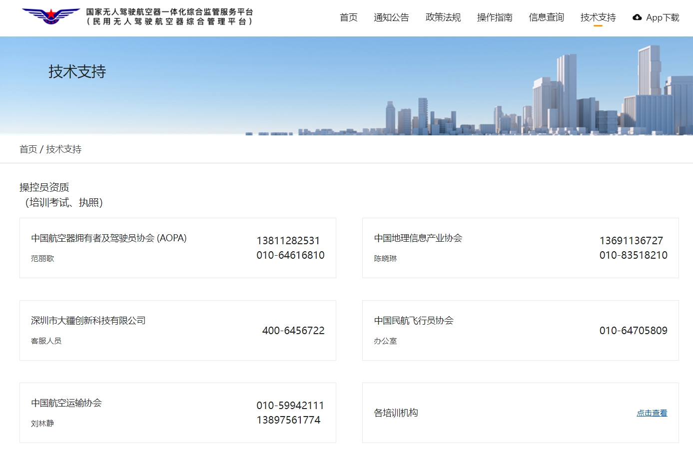Viewport: 693px width, 460px height.
Task: Click phone number 010-59942111
Action: click(290, 406)
